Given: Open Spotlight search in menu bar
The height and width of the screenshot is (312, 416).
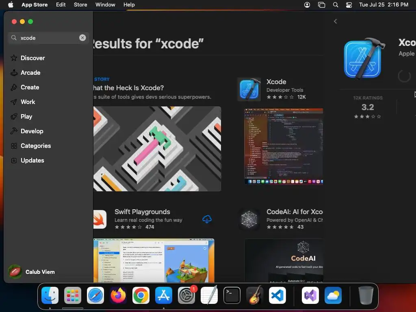Looking at the screenshot, I should [x=336, y=5].
